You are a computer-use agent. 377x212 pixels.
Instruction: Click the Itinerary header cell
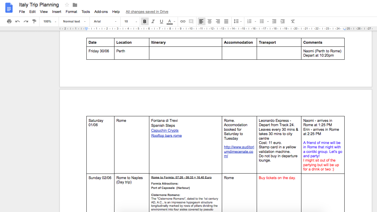(x=185, y=42)
